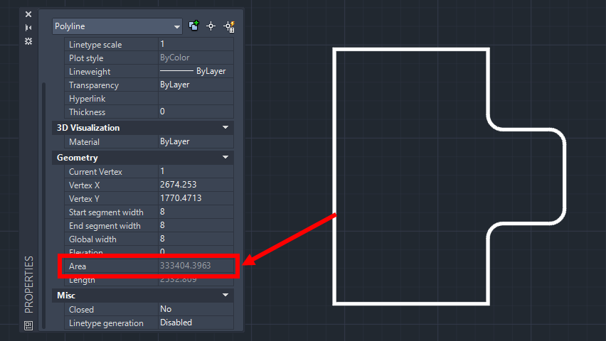The image size is (606, 341).
Task: Click the Plot style property label
Action: pos(86,58)
